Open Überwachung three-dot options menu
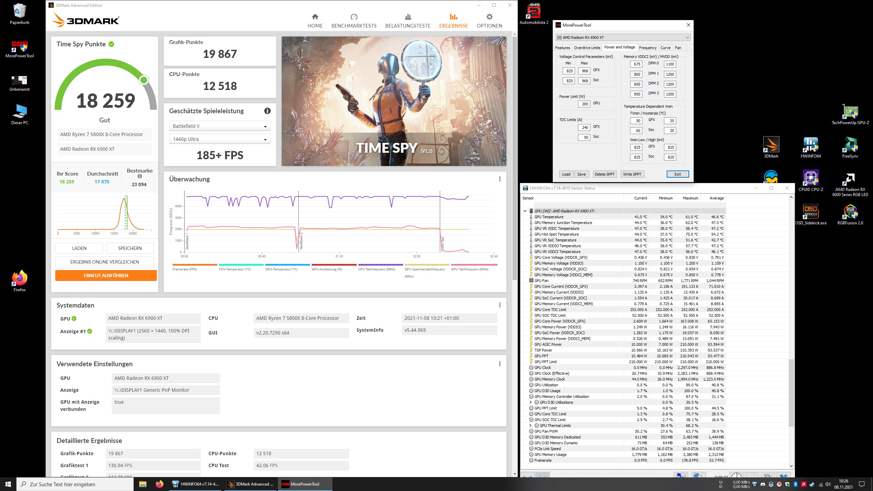 500,179
